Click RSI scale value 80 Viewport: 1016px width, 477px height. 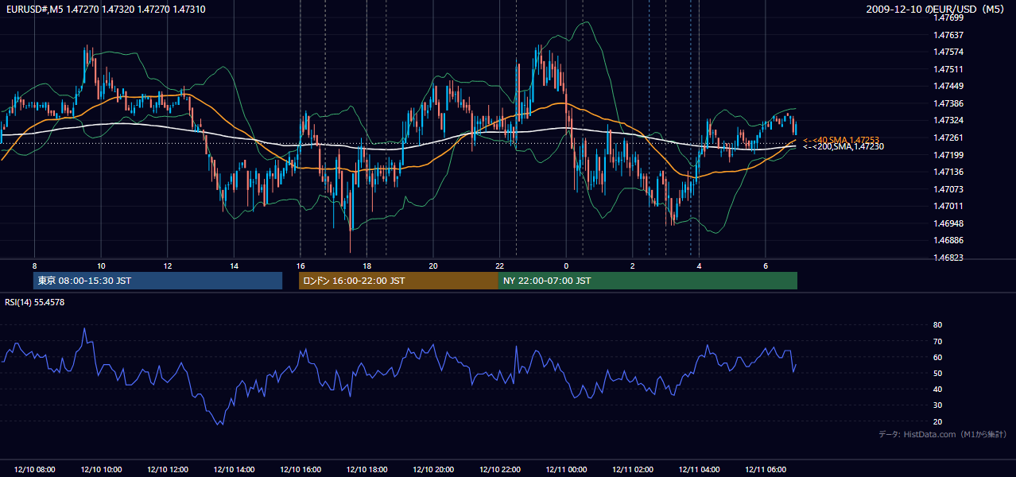click(x=937, y=325)
